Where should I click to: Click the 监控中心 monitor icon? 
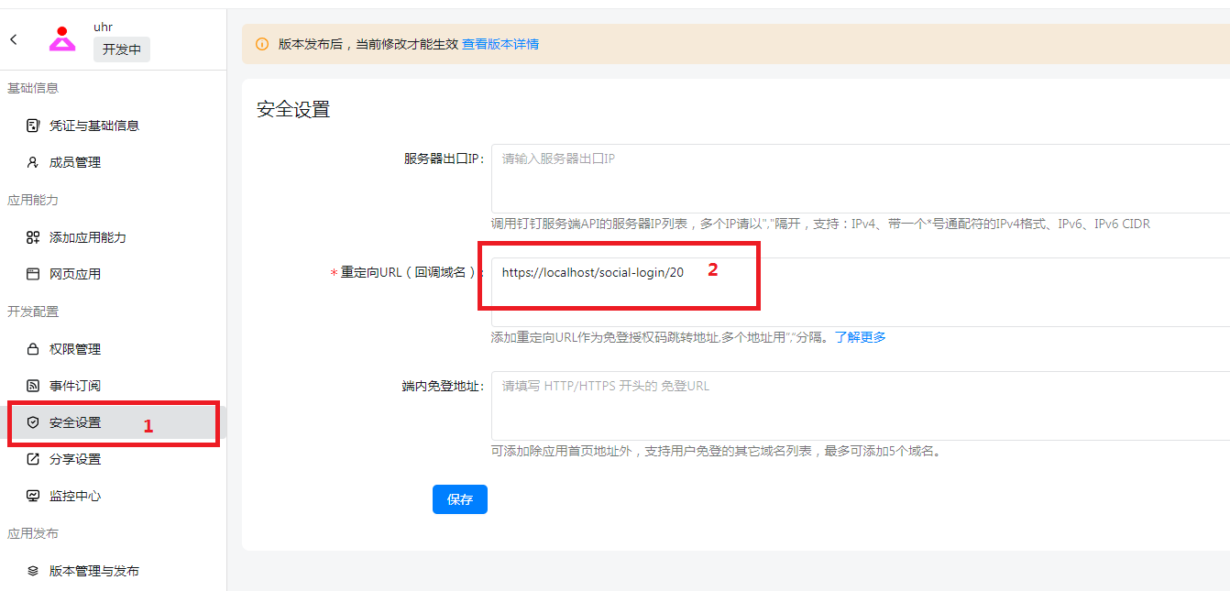(33, 496)
